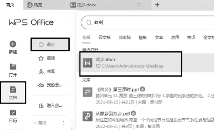Select the 全部 search filter tab

coord(86,37)
